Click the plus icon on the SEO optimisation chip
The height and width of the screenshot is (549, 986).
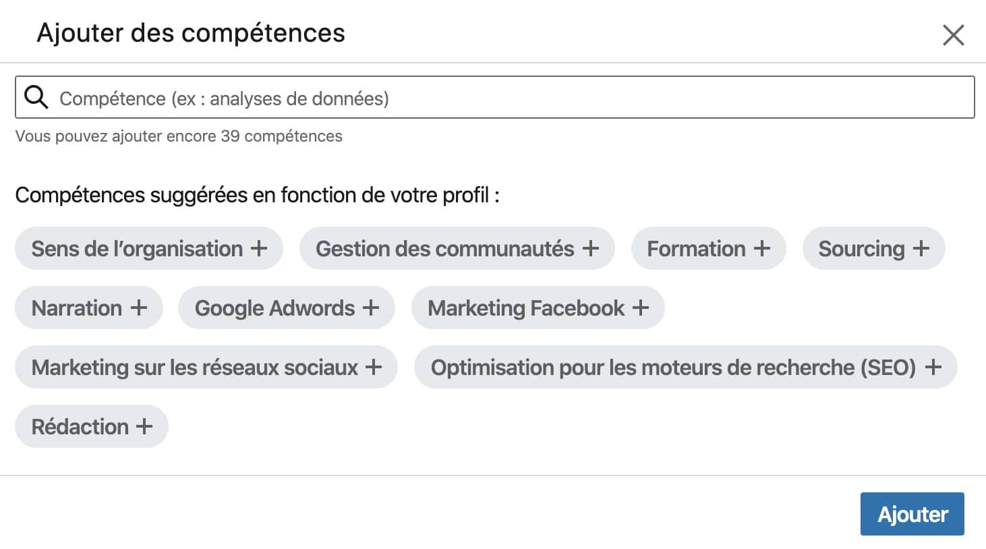[933, 367]
